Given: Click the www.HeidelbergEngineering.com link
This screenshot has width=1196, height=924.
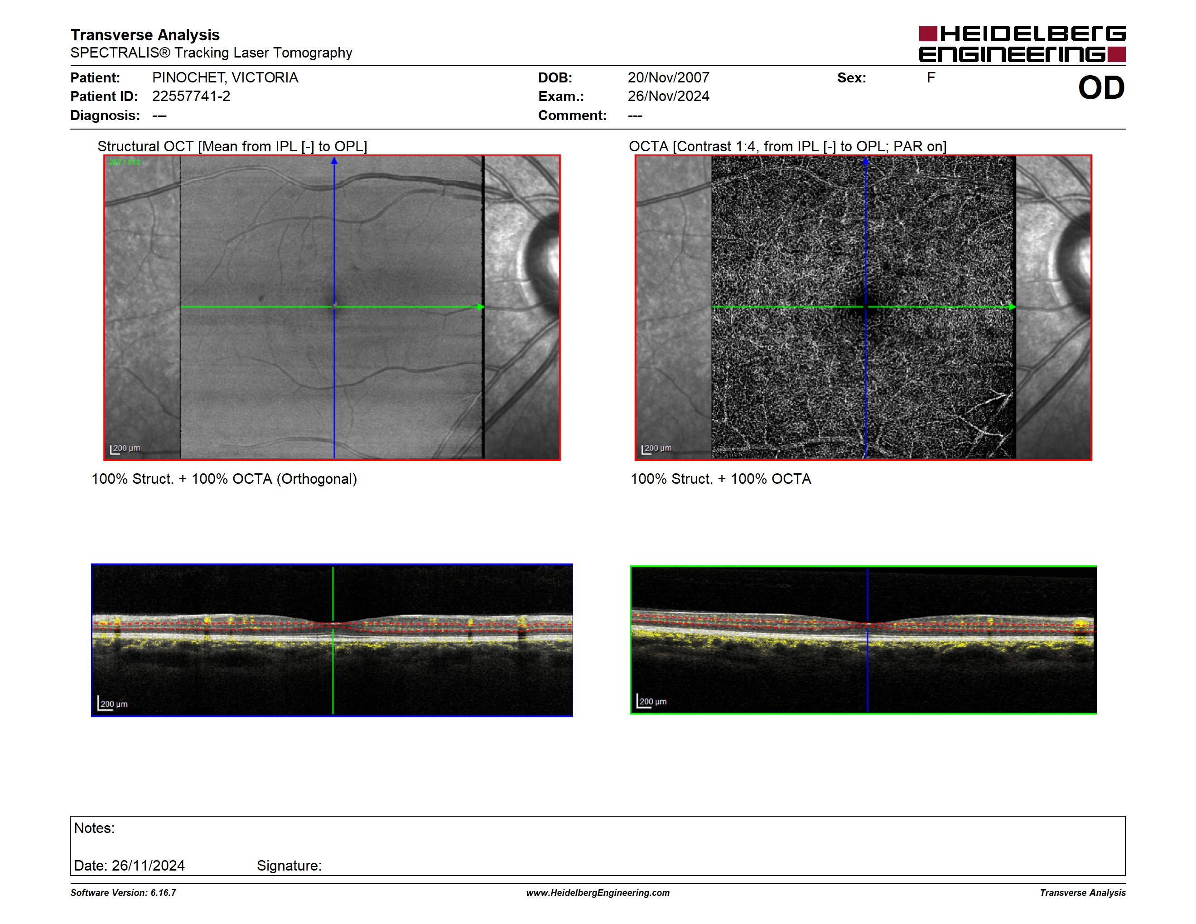Looking at the screenshot, I should [x=598, y=893].
